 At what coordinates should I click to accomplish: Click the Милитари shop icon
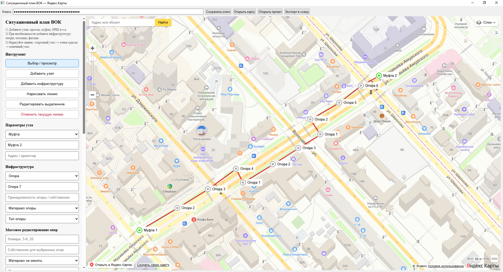point(161,141)
